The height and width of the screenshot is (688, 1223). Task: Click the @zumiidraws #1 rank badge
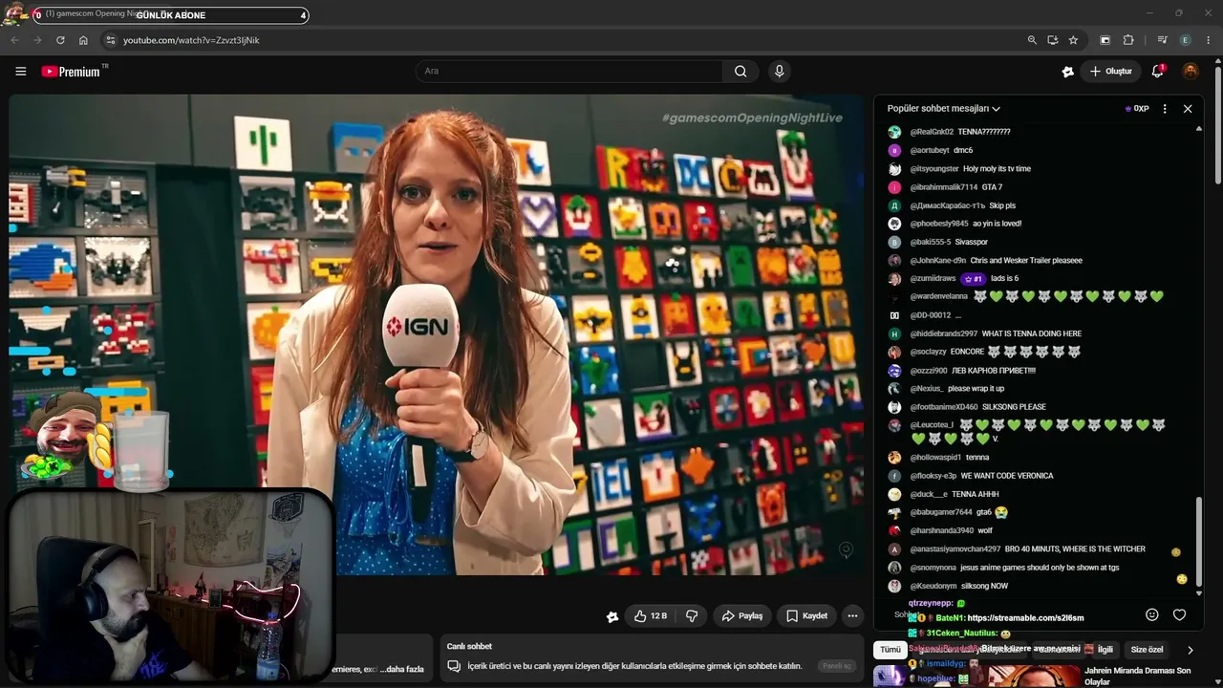974,278
